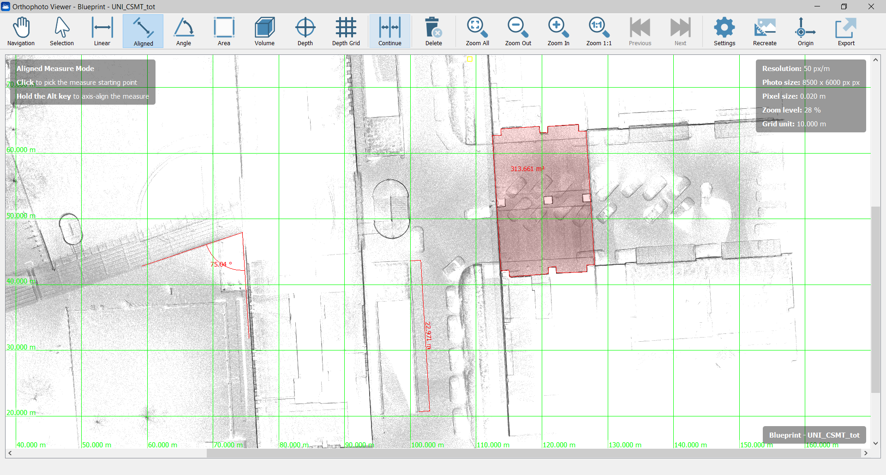Viewport: 886px width, 475px height.
Task: Zoom out of the orthophoto
Action: [x=518, y=31]
